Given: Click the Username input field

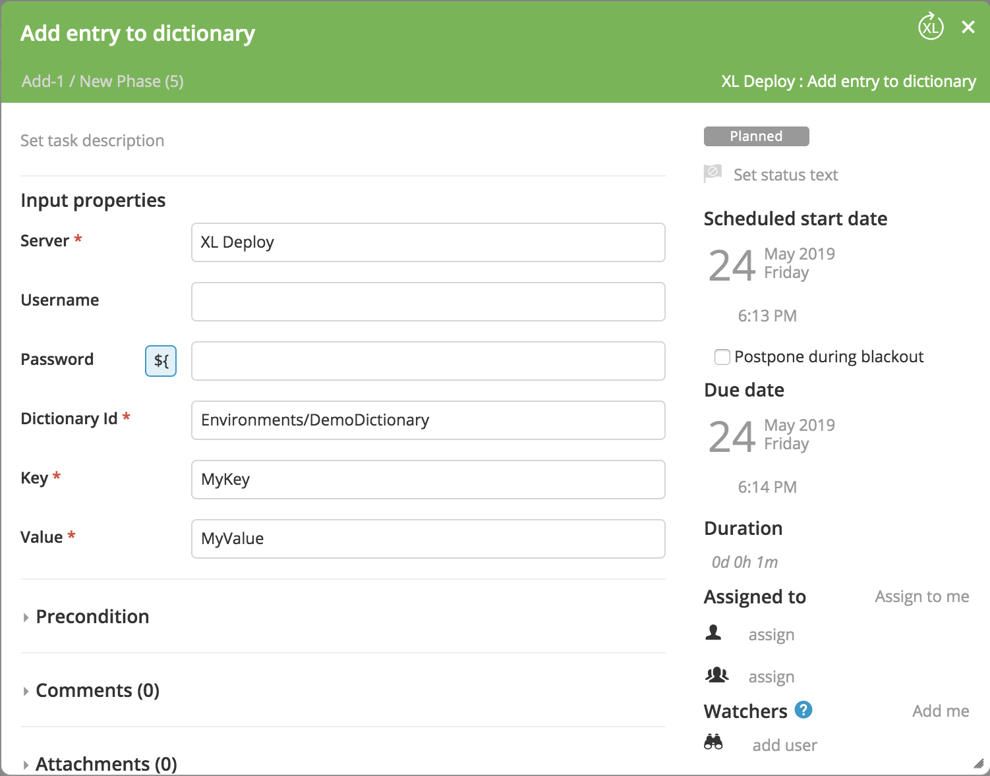Looking at the screenshot, I should click(x=428, y=302).
